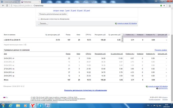Click the period 'с 22.04.15 по 29.04.15'
The image size is (173, 108).
point(12,40)
